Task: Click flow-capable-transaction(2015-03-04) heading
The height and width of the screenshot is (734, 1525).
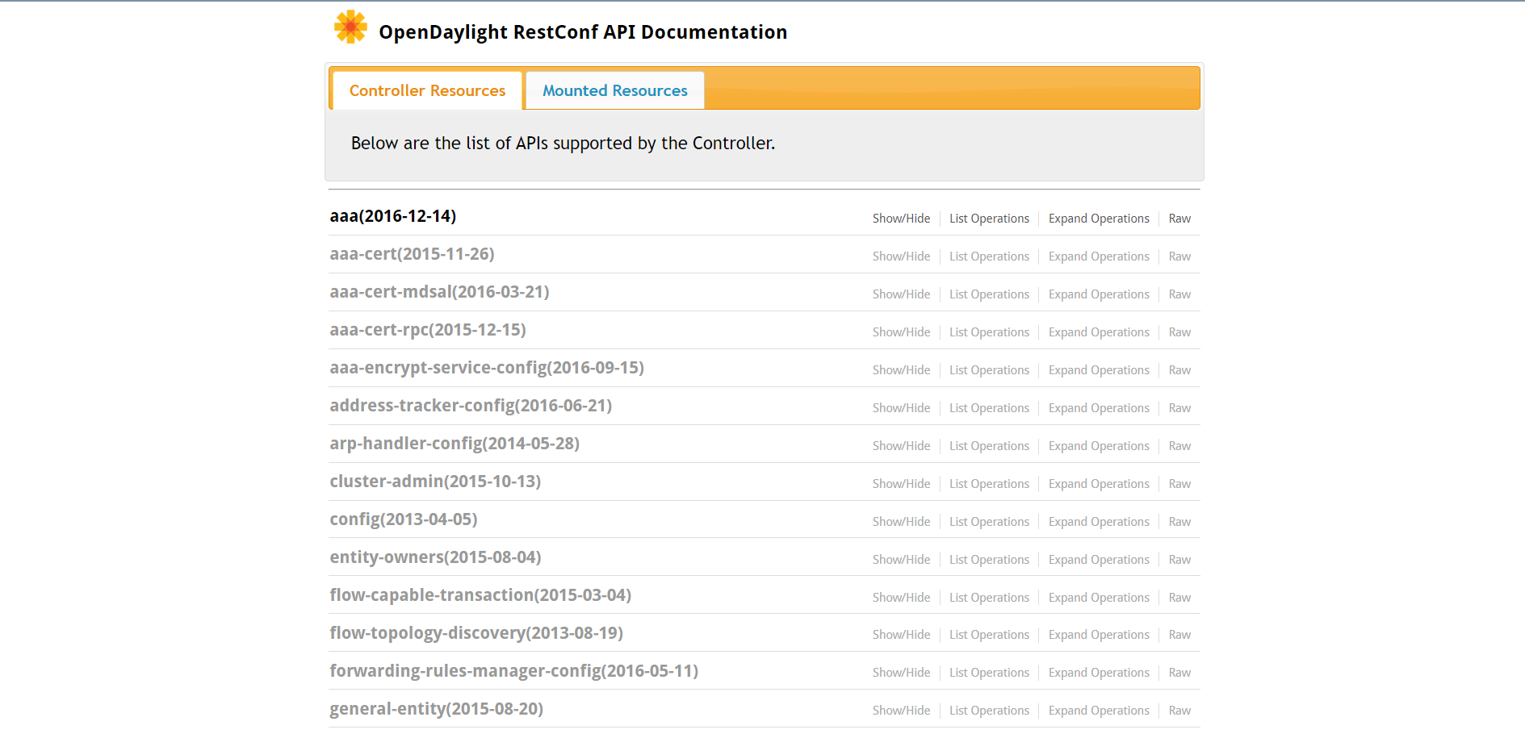Action: pyautogui.click(x=480, y=595)
